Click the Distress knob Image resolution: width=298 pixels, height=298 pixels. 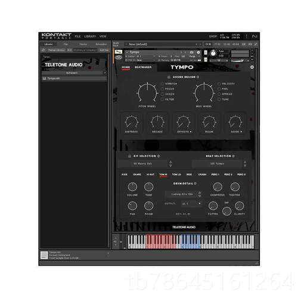pos(131,122)
